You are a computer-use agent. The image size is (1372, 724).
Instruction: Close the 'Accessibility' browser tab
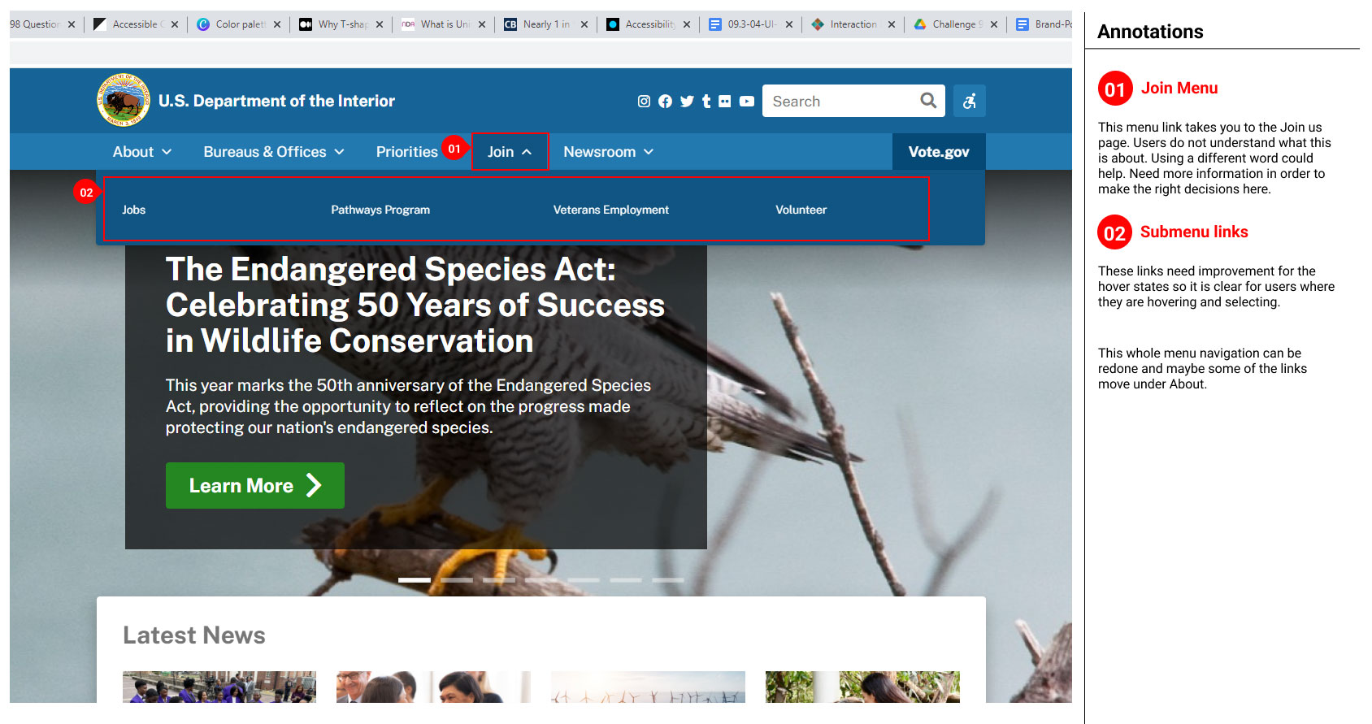(687, 24)
